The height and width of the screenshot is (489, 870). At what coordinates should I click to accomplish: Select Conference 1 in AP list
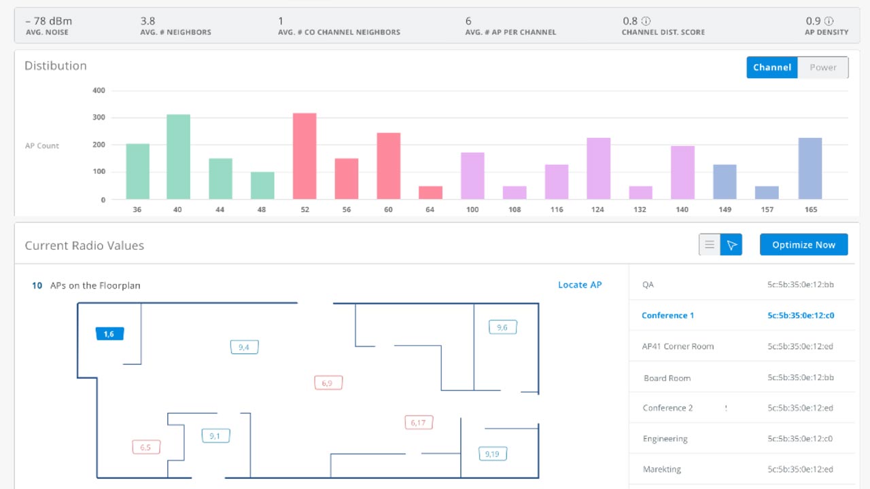pyautogui.click(x=668, y=315)
